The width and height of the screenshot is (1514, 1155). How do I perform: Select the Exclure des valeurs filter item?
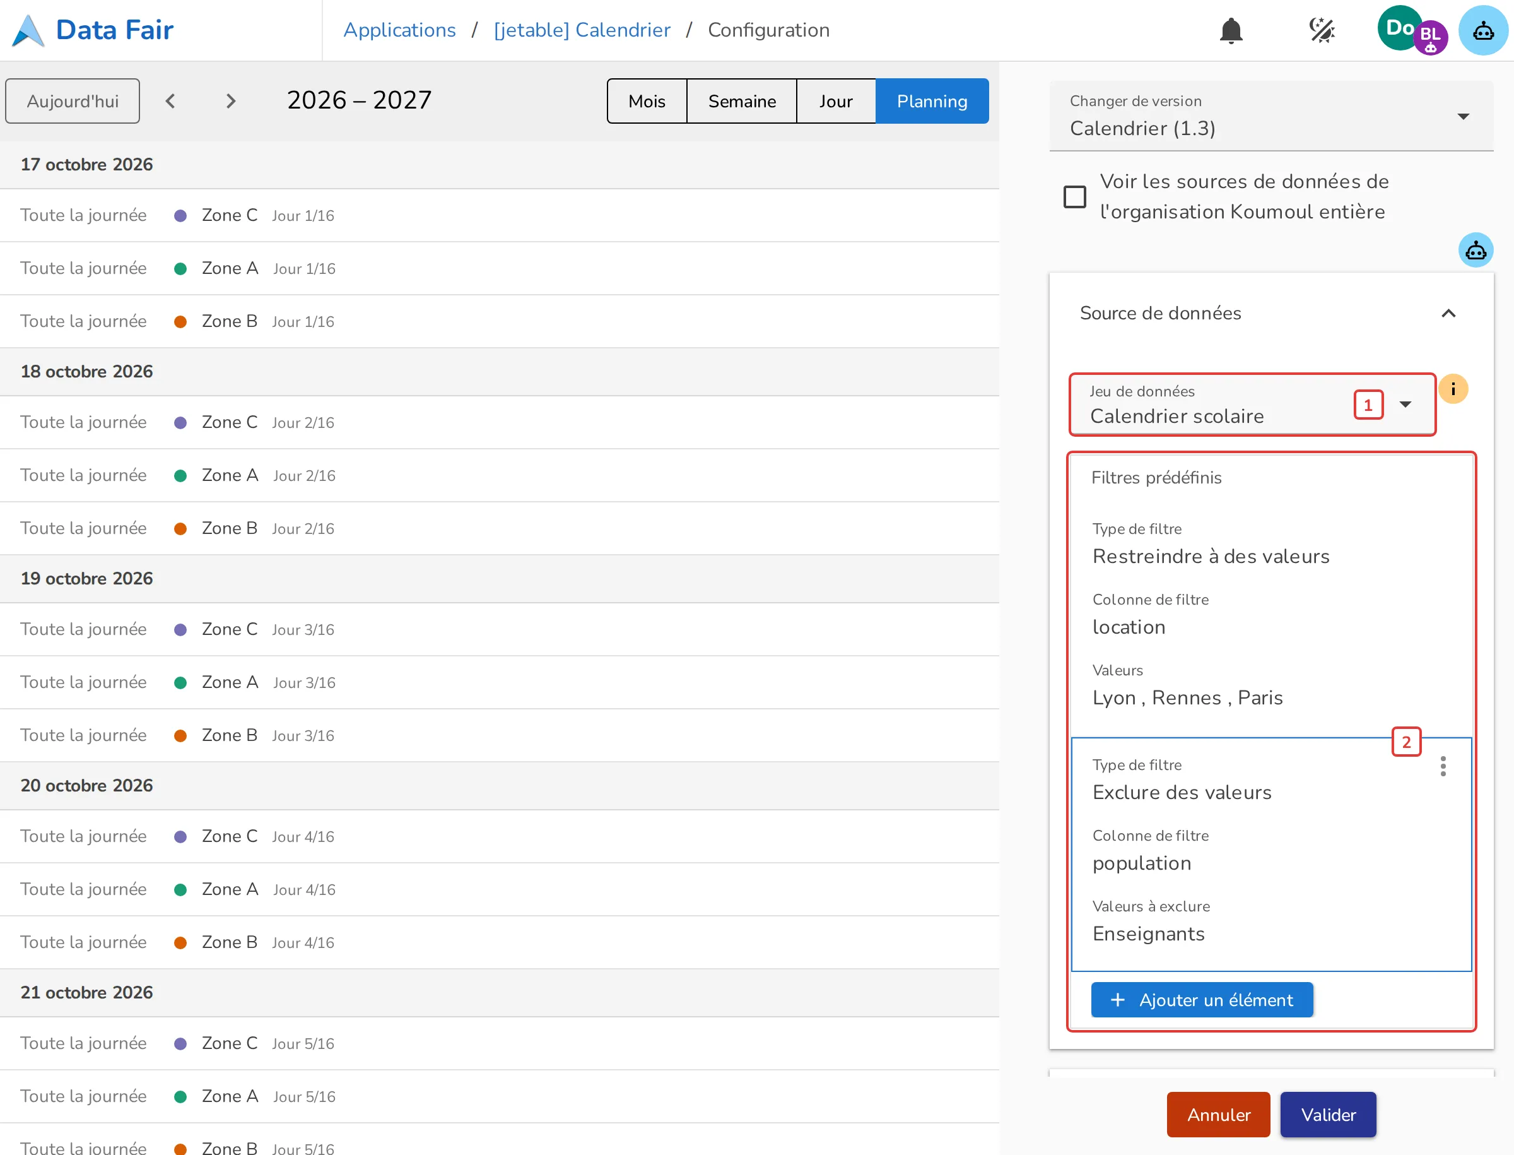[1270, 854]
